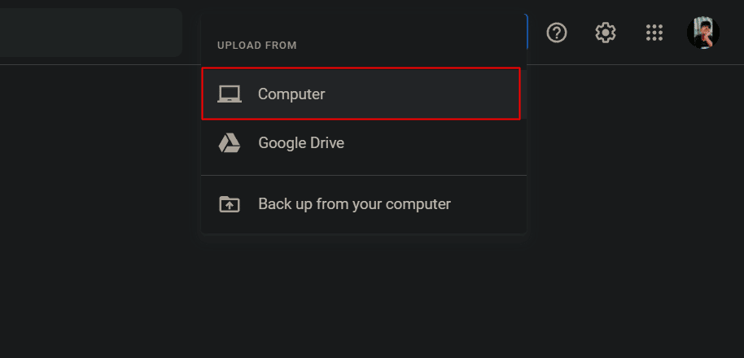This screenshot has width=744, height=358.
Task: Click the 'Computer' text label
Action: click(291, 94)
